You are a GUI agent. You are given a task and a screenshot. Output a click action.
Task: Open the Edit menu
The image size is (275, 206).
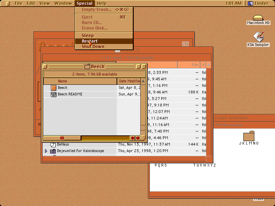(x=31, y=3)
